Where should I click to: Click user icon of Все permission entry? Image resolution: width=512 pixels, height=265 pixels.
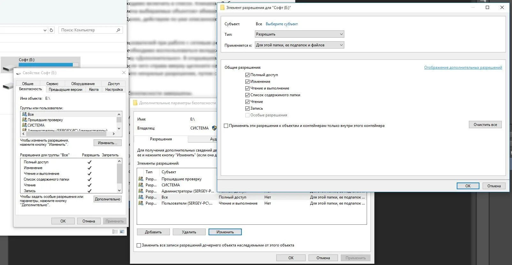point(141,197)
